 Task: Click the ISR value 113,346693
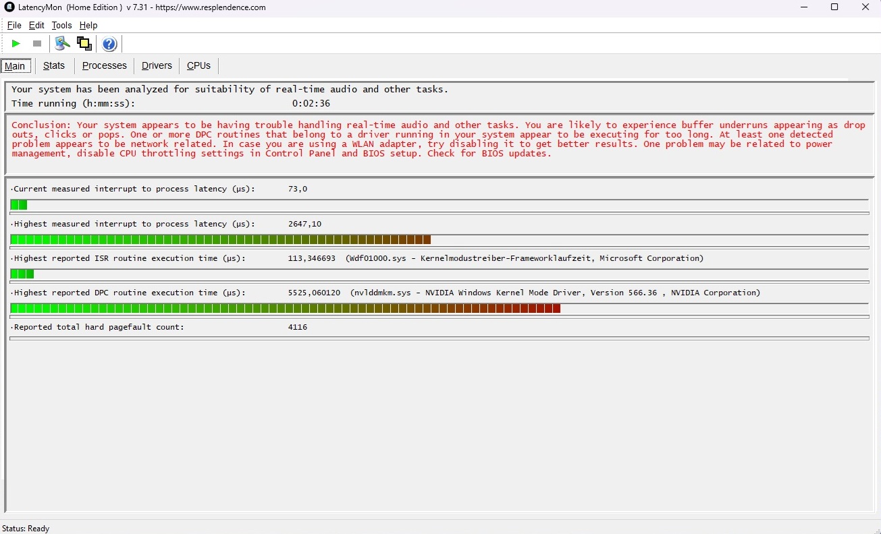coord(311,258)
